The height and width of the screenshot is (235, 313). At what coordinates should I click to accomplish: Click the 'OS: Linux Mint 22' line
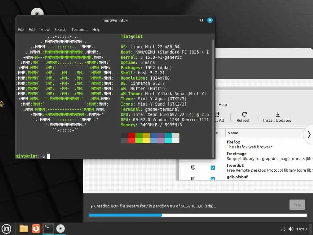150,47
